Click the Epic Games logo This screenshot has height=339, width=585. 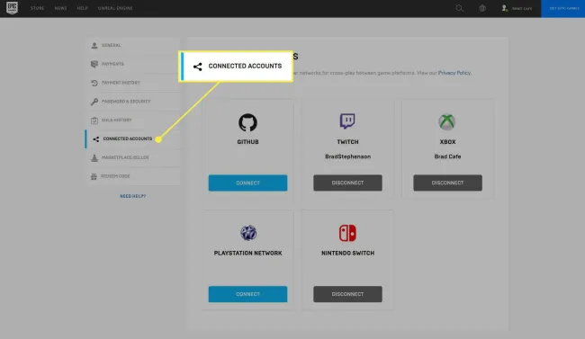coord(12,8)
